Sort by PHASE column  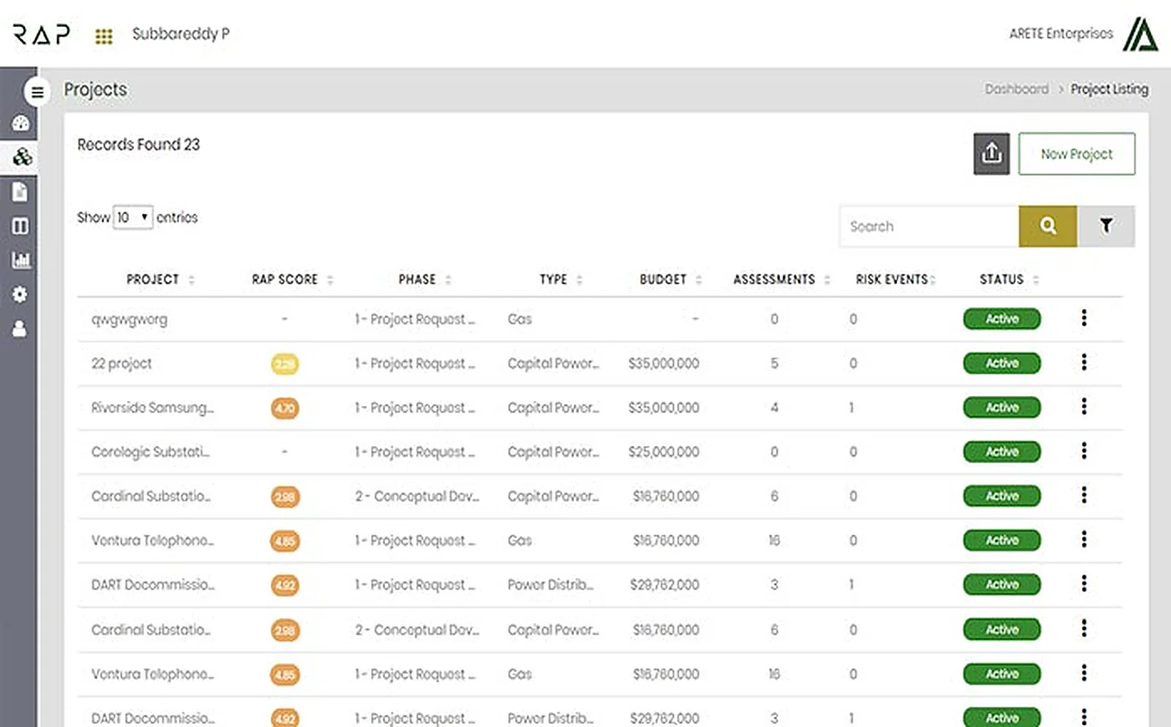[x=424, y=279]
